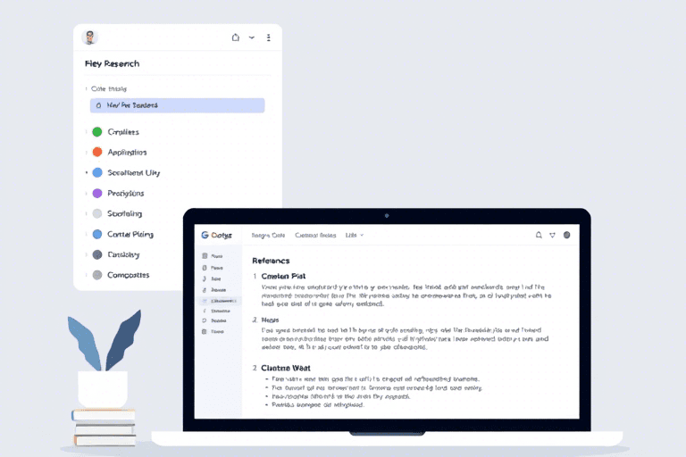This screenshot has width=686, height=457.
Task: Click the user avatar in the panel header
Action: (x=89, y=37)
